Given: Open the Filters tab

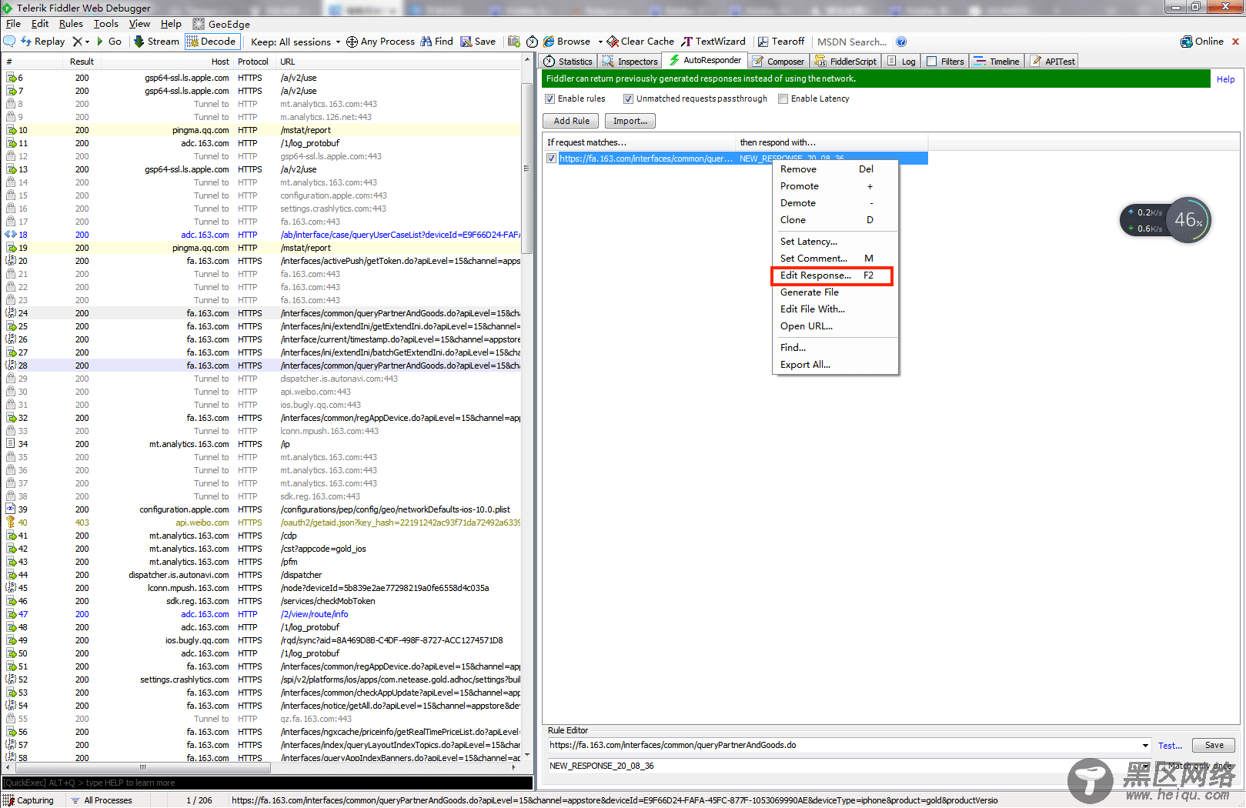Looking at the screenshot, I should 945,62.
